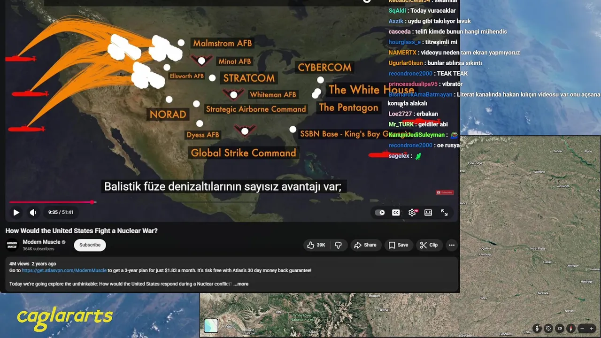The height and width of the screenshot is (338, 601).
Task: Click the 4M views 2 years ago text
Action: (32, 264)
